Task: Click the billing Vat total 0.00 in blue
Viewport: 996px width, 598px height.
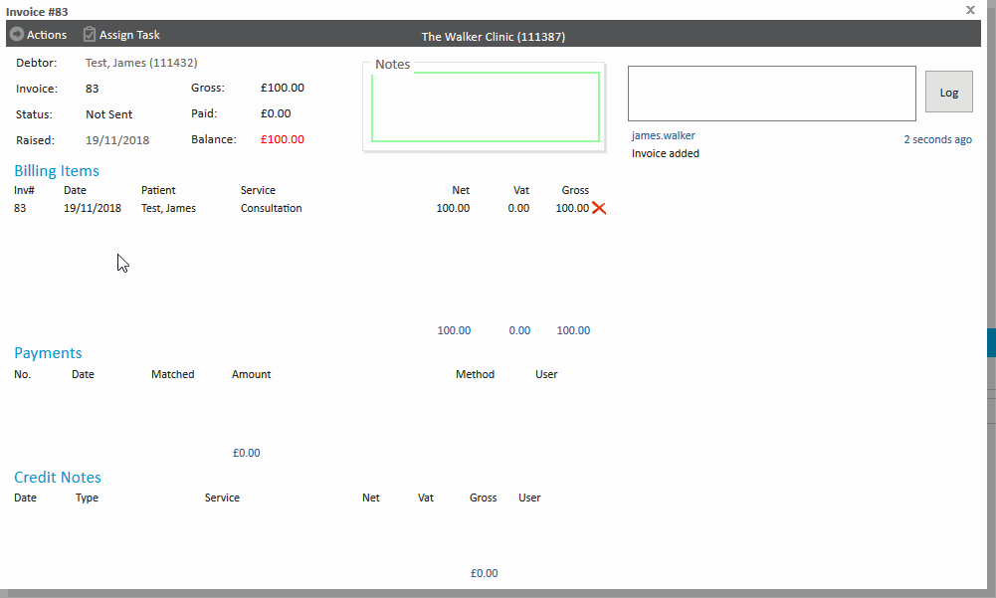Action: pyautogui.click(x=519, y=330)
